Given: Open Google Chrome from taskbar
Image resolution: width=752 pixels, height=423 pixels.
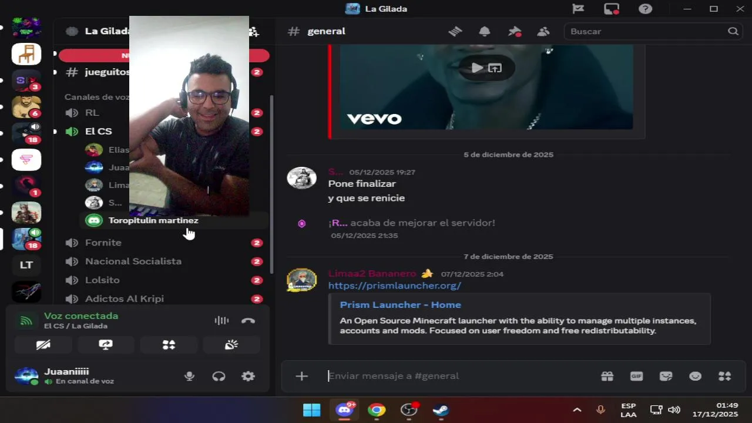Looking at the screenshot, I should point(377,410).
